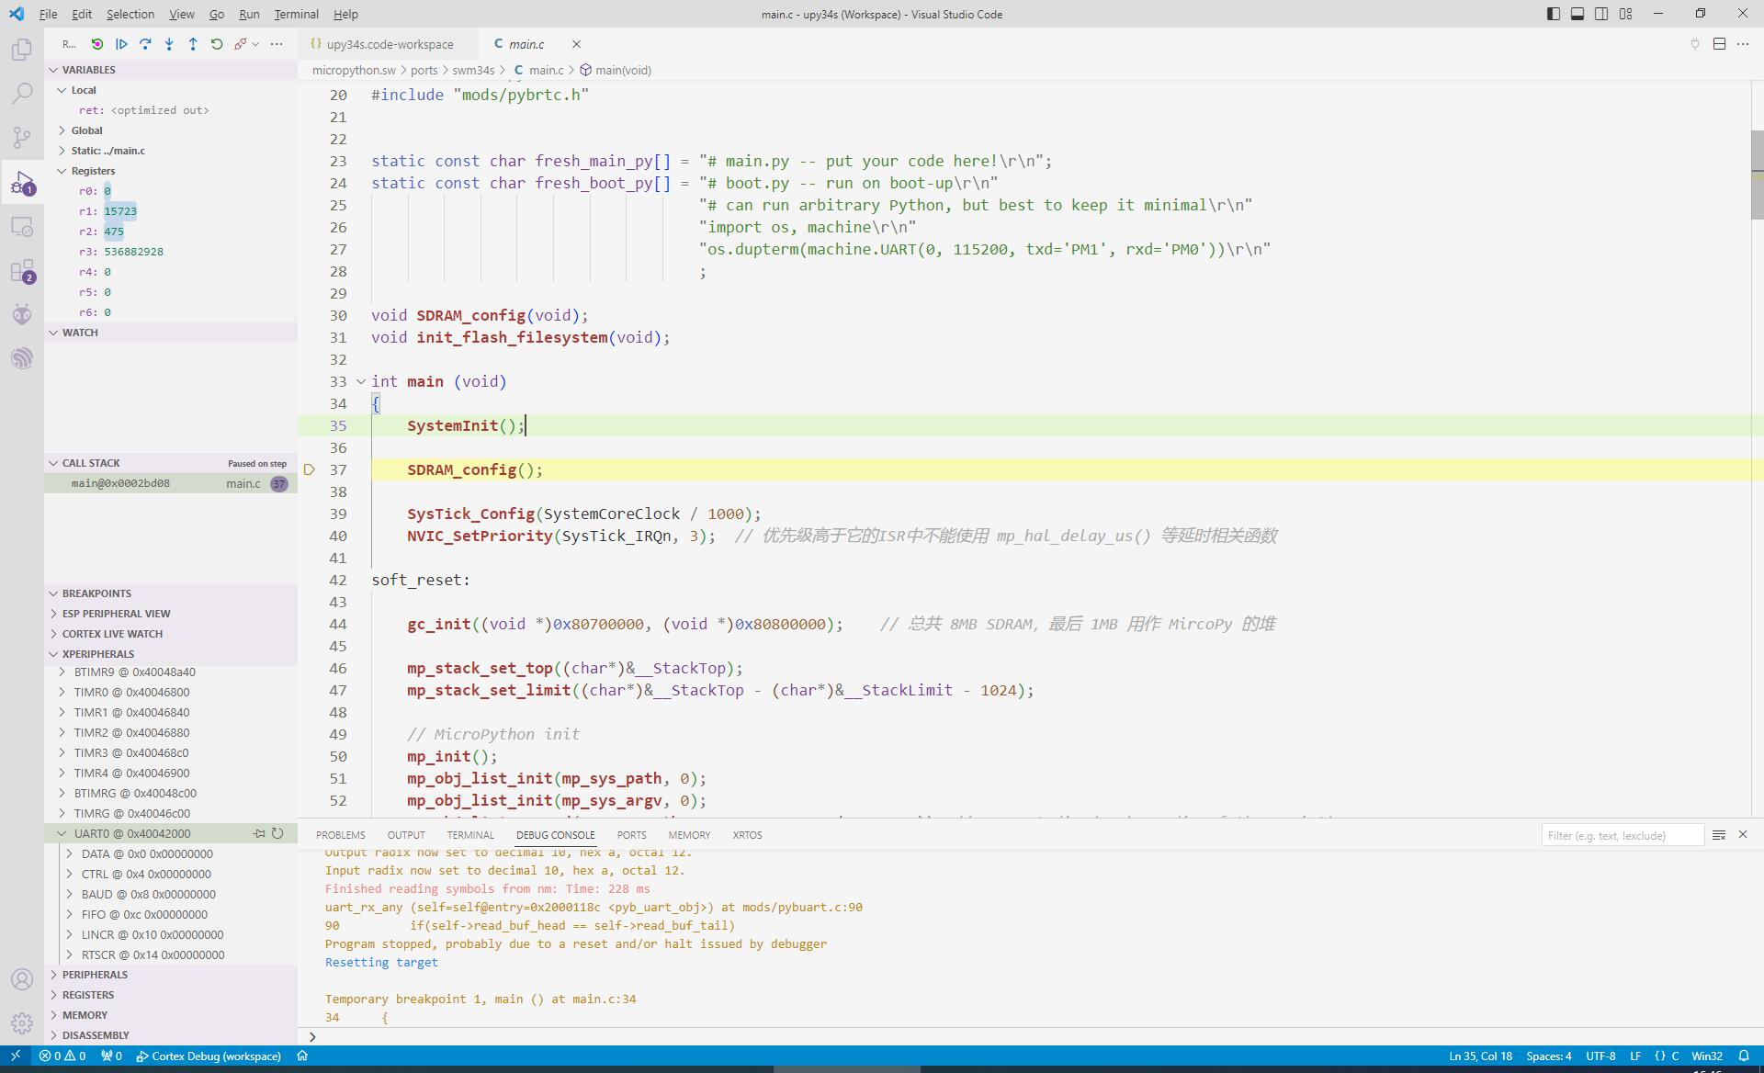Toggle the WATCH panel visibility
The width and height of the screenshot is (1764, 1073).
[x=53, y=332]
